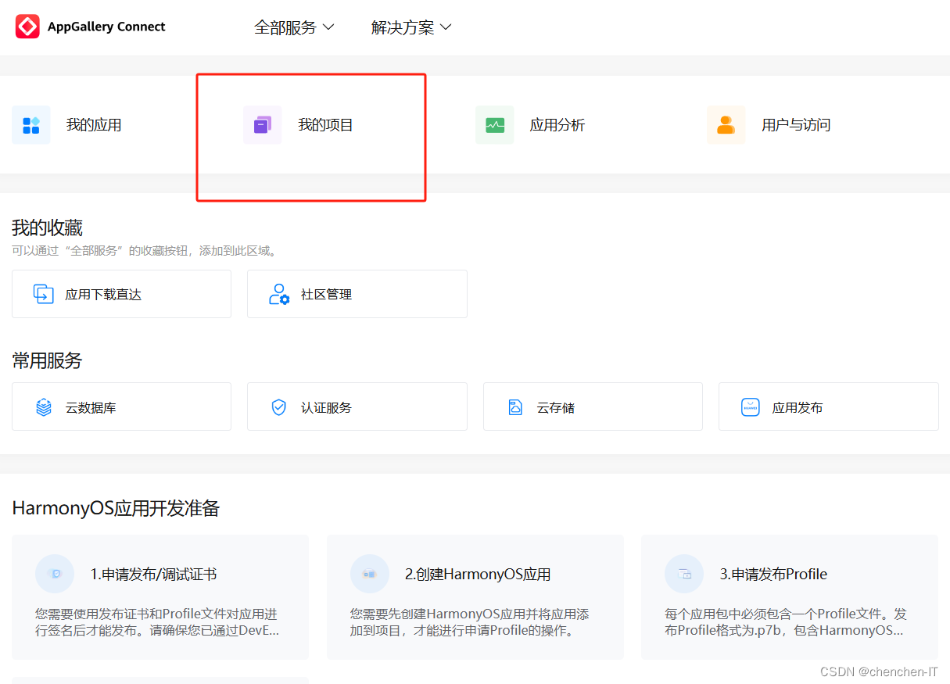Click the 我的应用 blue grid icon
Screen dimensions: 950x684
point(31,125)
